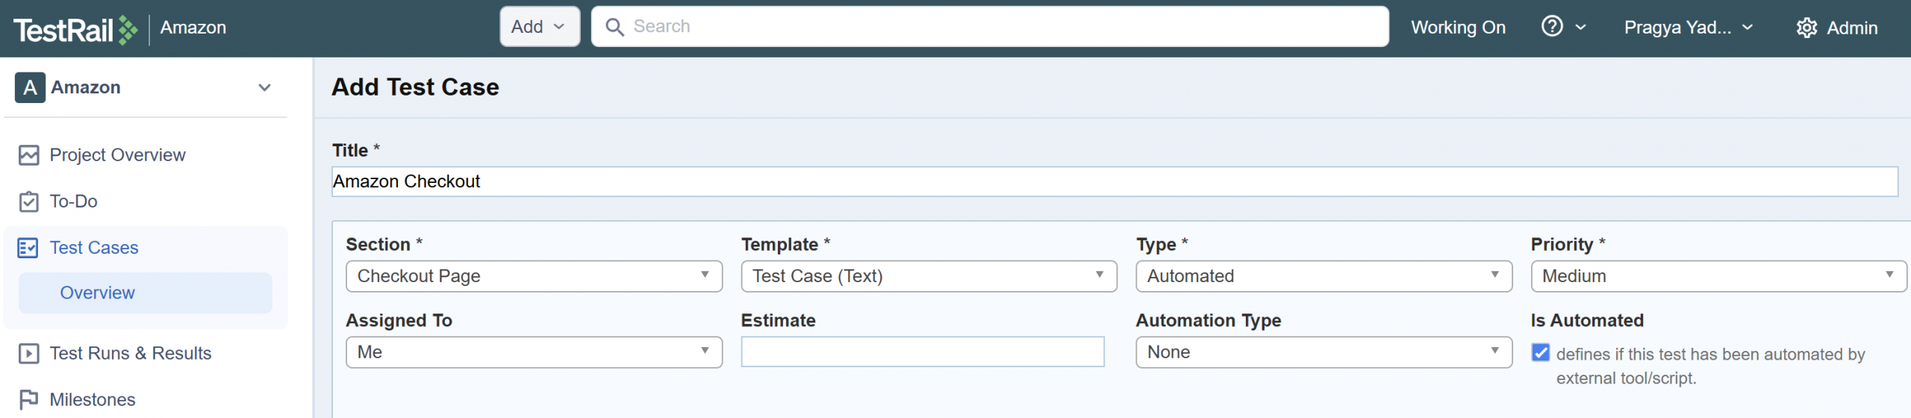Click the Estimate input field
The height and width of the screenshot is (418, 1911).
click(922, 352)
